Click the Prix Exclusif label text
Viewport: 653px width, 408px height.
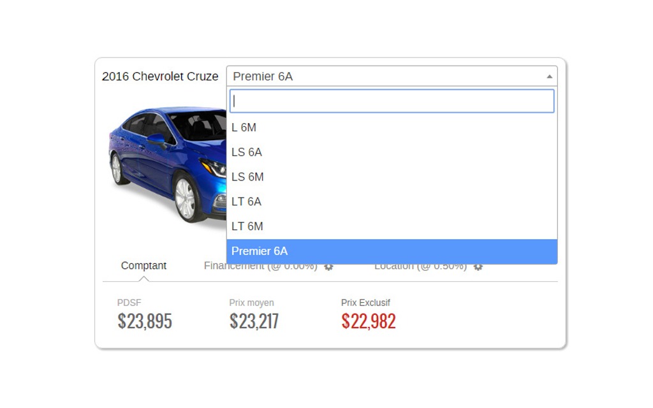pyautogui.click(x=365, y=303)
